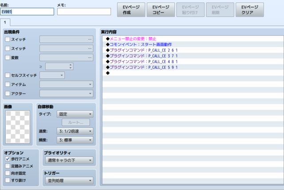Click the 名前 input field containing EV001
The width and height of the screenshot is (284, 190).
click(27, 12)
